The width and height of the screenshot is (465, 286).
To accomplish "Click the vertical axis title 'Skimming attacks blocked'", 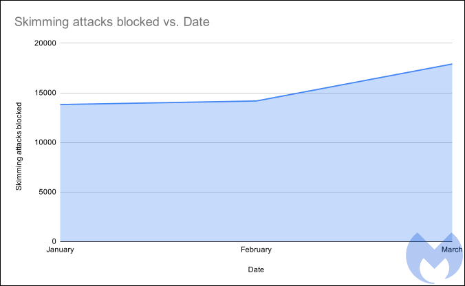I will (x=20, y=146).
